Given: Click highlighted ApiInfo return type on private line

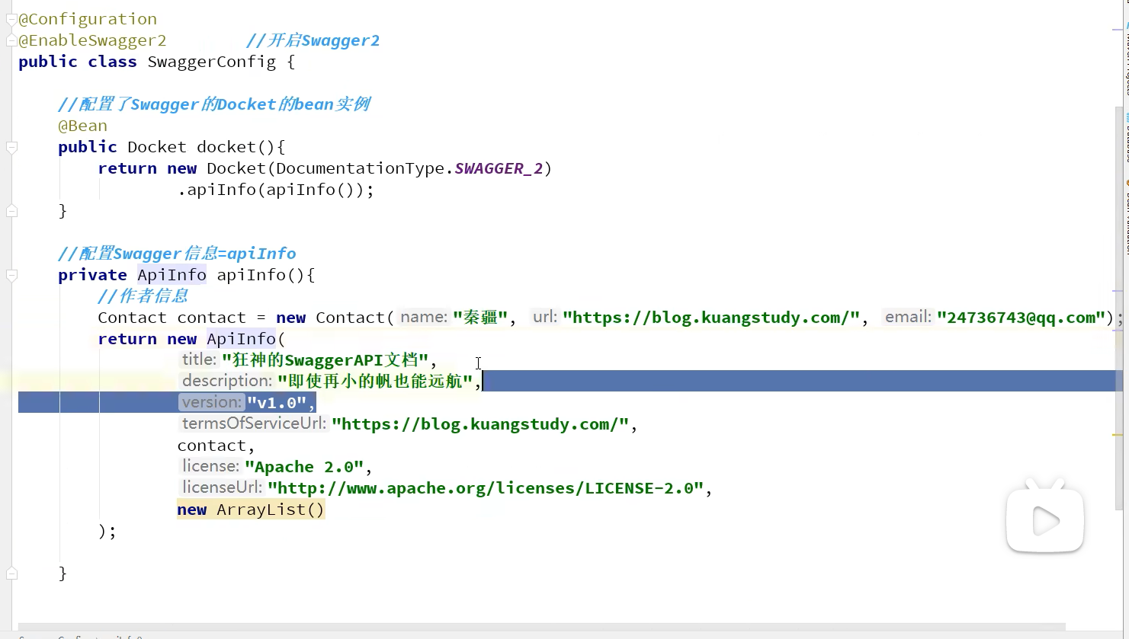Looking at the screenshot, I should click(172, 275).
